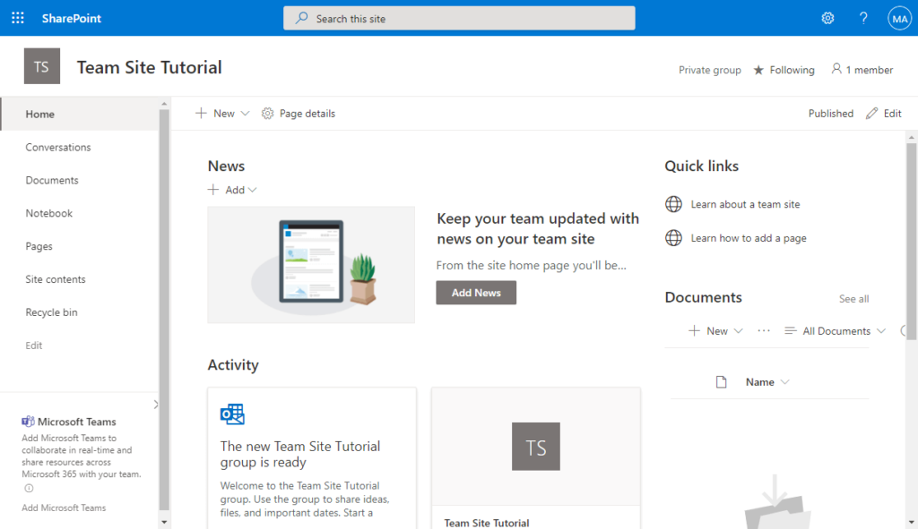Image resolution: width=918 pixels, height=529 pixels.
Task: Expand the New dropdown chevron in command bar
Action: click(x=246, y=114)
